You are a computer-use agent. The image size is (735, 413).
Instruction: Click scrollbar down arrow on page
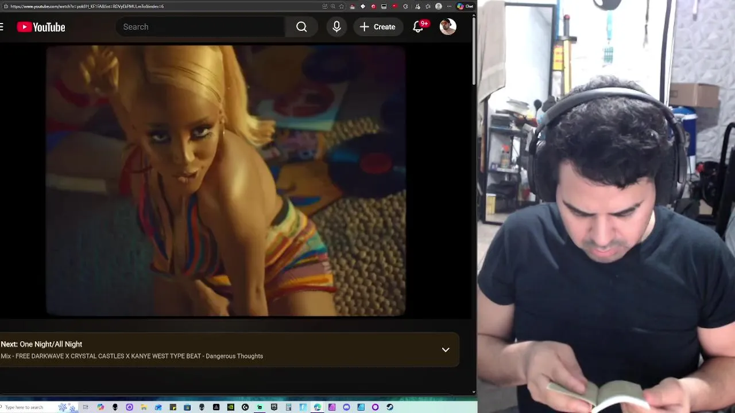coord(474,392)
